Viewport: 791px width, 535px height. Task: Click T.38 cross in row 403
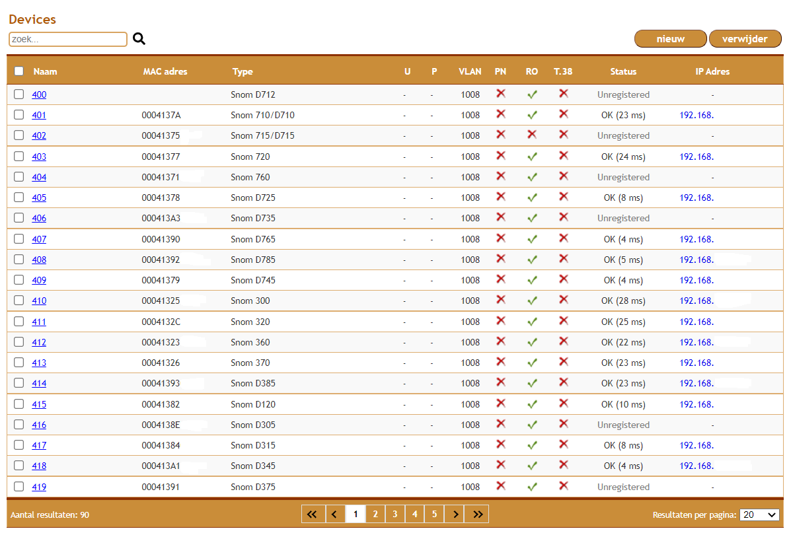point(564,155)
